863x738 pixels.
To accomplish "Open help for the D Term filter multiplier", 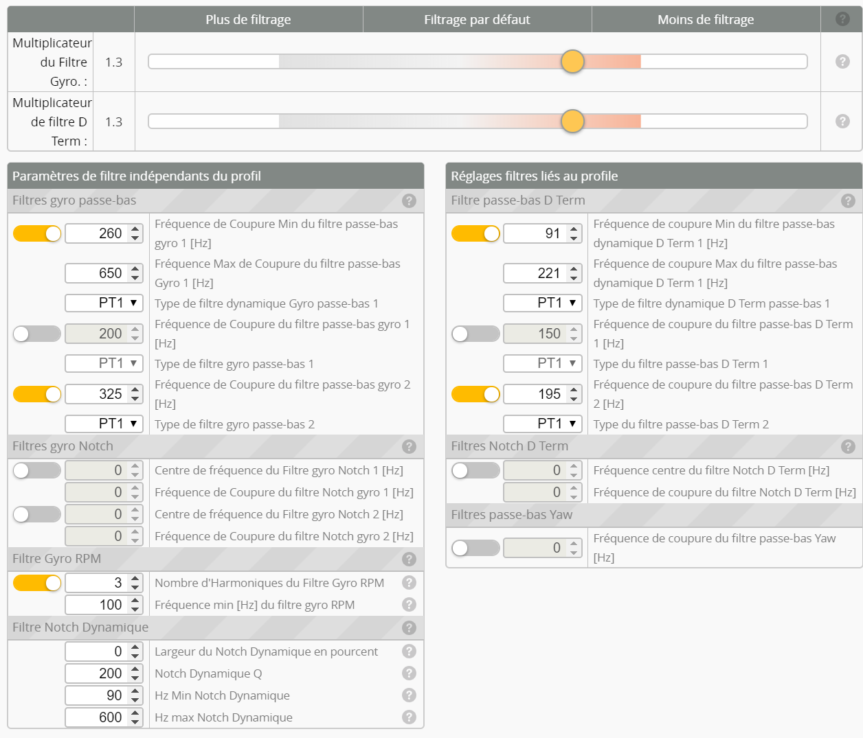I will [842, 122].
